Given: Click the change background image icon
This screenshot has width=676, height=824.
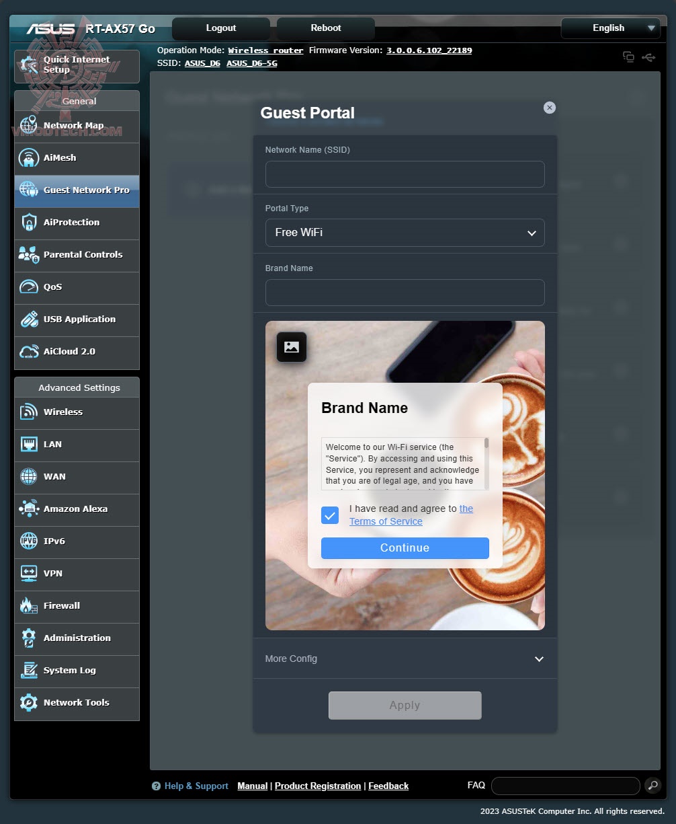Looking at the screenshot, I should coord(292,347).
